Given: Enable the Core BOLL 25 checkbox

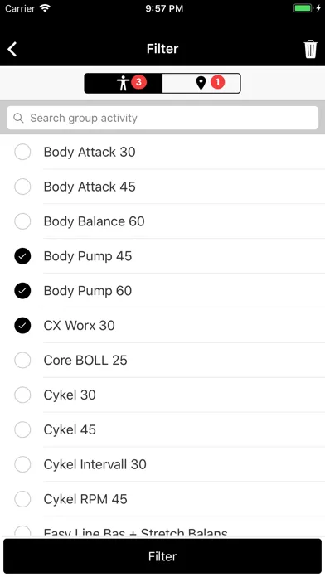Looking at the screenshot, I should pos(22,361).
